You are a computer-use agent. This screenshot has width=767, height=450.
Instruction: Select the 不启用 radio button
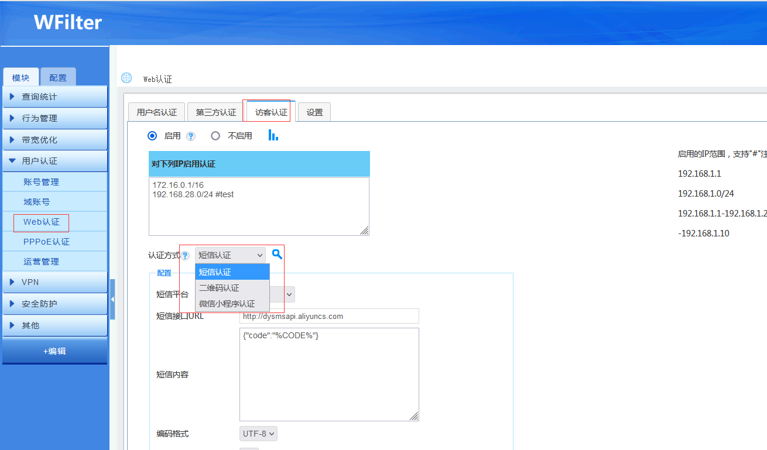pyautogui.click(x=215, y=136)
